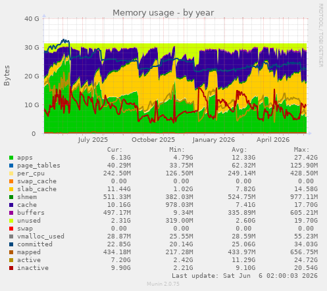Click the '30 G' axis label

[32, 47]
